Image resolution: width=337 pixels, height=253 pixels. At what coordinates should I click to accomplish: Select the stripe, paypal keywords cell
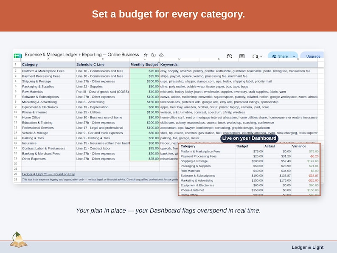(x=239, y=76)
